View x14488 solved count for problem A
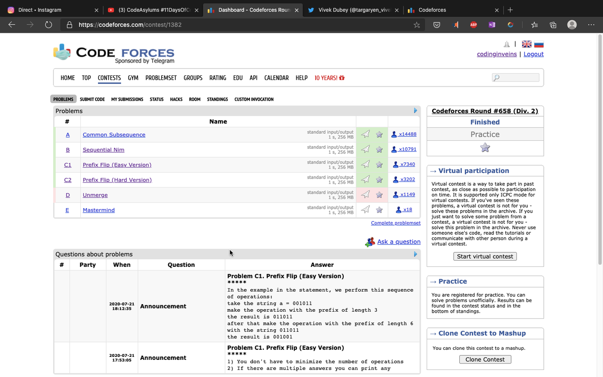 tap(404, 134)
